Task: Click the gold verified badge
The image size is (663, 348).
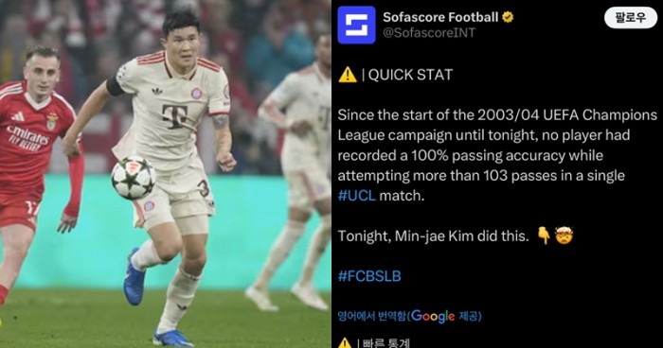Action: click(x=508, y=17)
